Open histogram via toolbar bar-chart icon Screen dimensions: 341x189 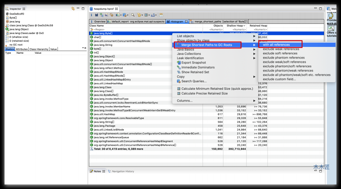click(97, 15)
